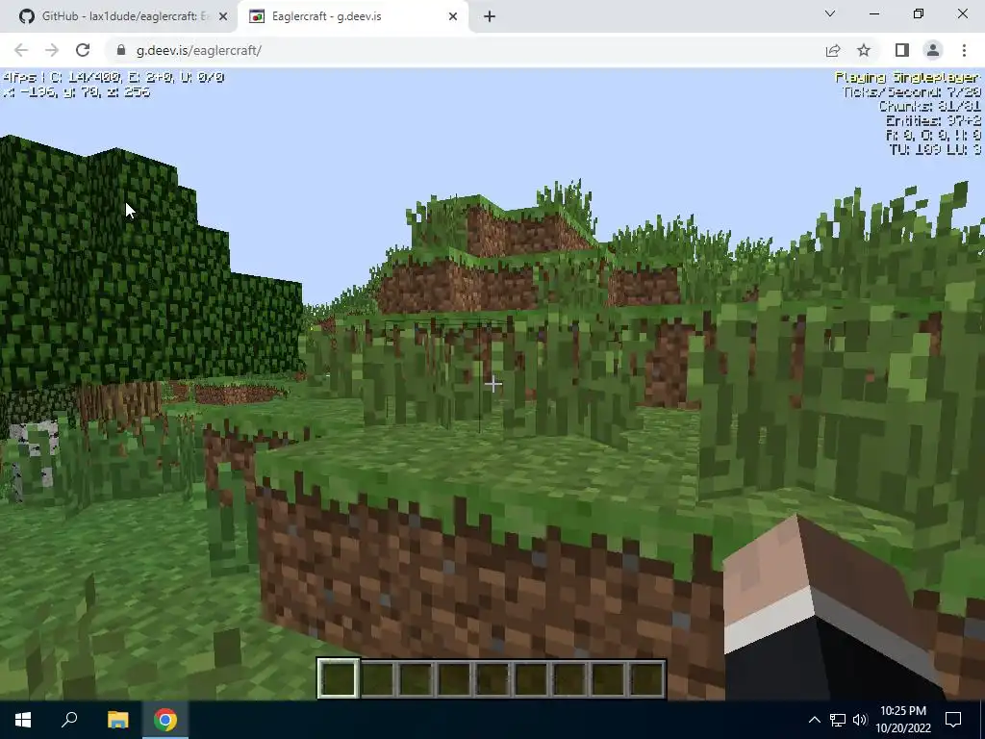Image resolution: width=985 pixels, height=739 pixels.
Task: Close the GitHub eaglercraft tab
Action: click(223, 17)
